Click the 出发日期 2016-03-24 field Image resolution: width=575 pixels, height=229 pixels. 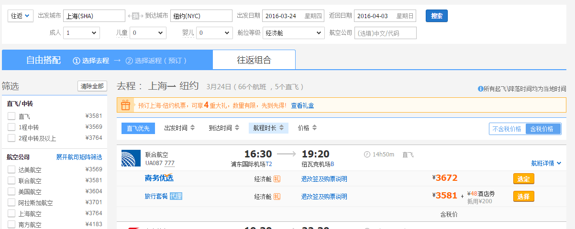293,16
